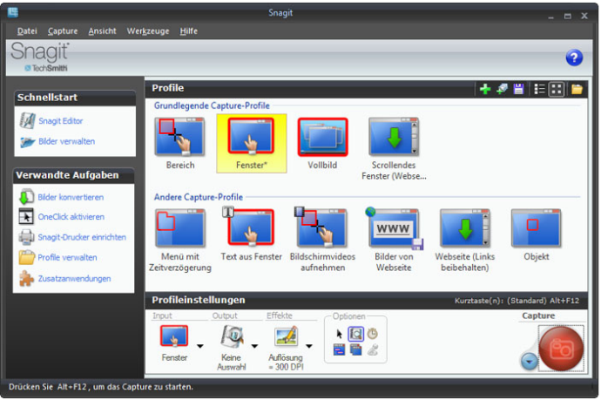Viewport: 601px width, 400px height.
Task: Switch profiles to thumbnail grid view
Action: click(x=557, y=89)
